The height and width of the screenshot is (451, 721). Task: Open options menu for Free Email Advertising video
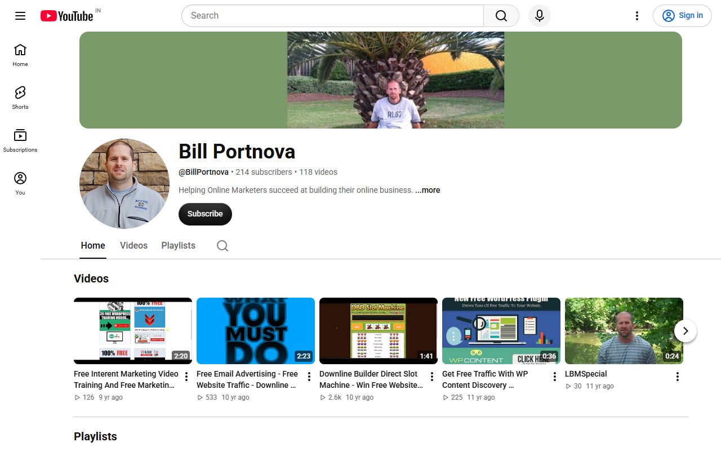309,377
